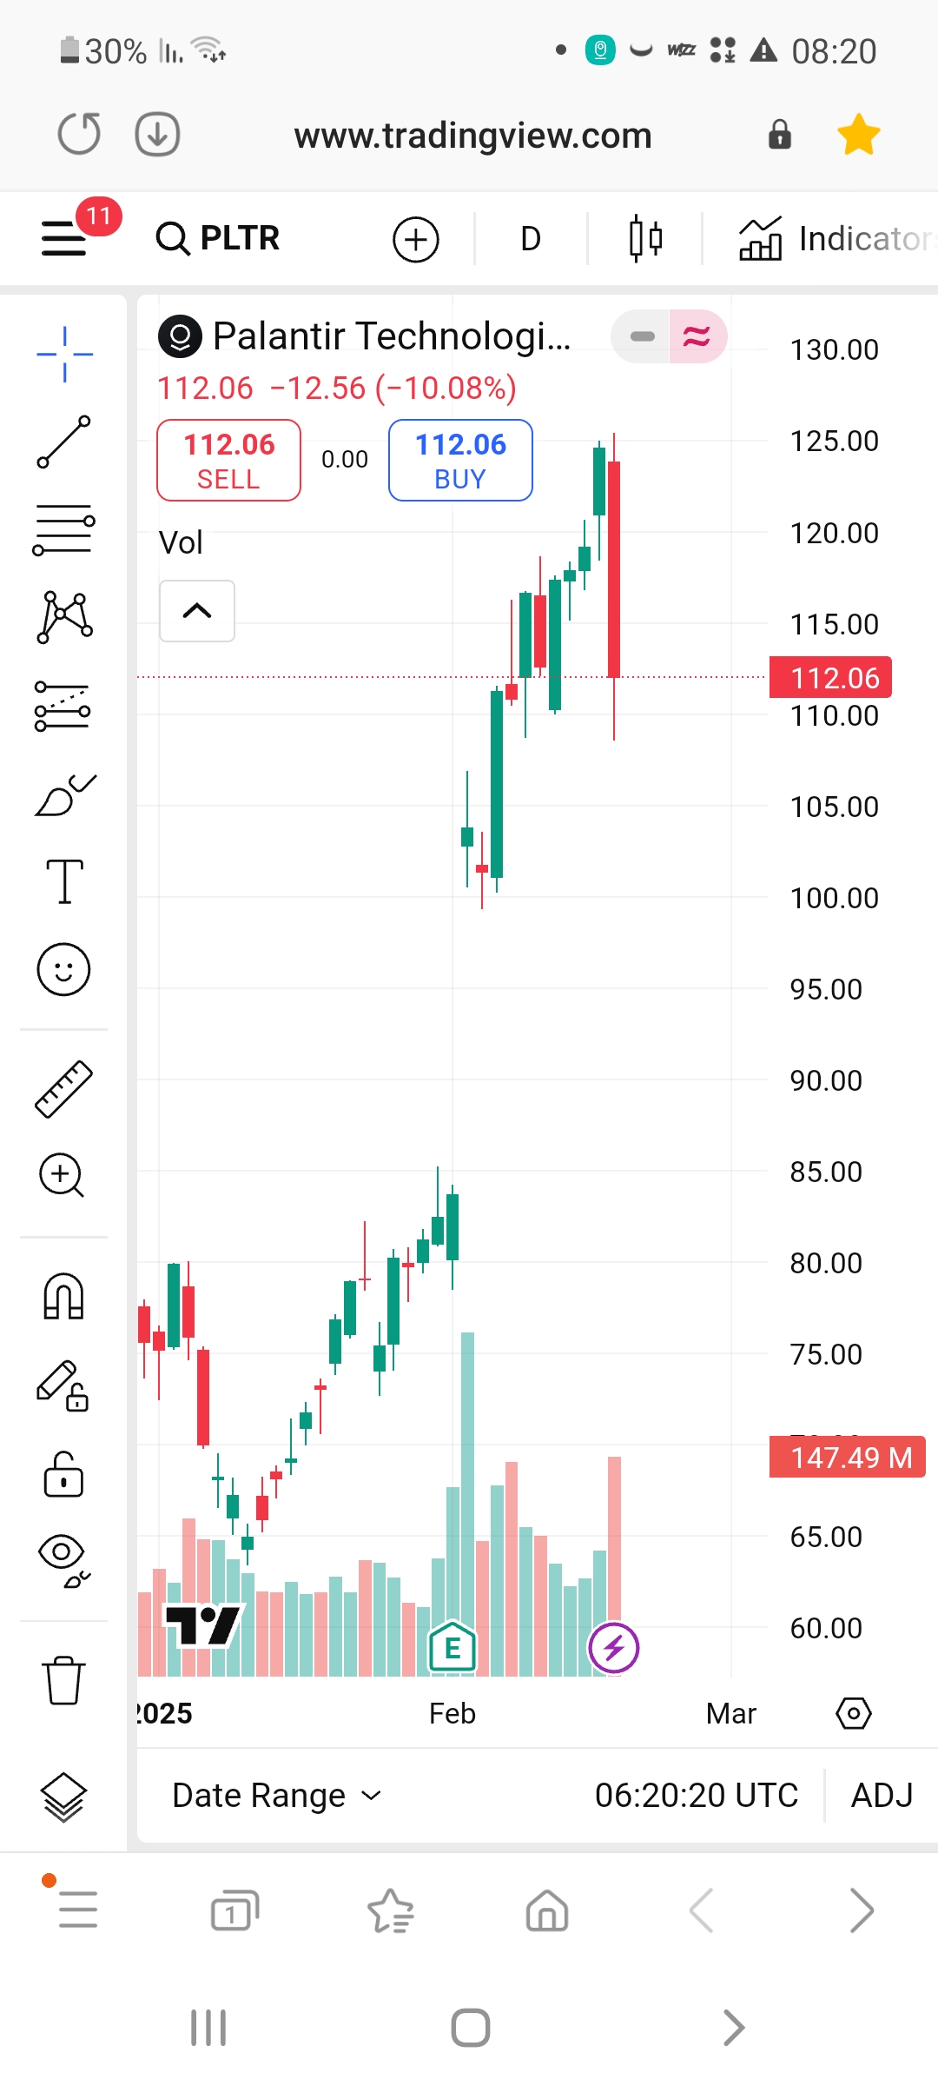
Task: Click the 112.06 BUY button
Action: (x=460, y=461)
